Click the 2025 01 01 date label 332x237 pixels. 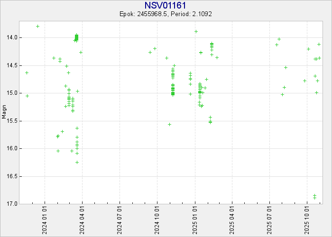click(x=195, y=220)
